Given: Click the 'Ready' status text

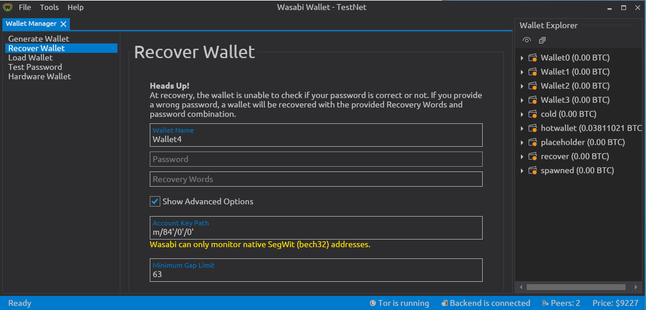Looking at the screenshot, I should 20,304.
